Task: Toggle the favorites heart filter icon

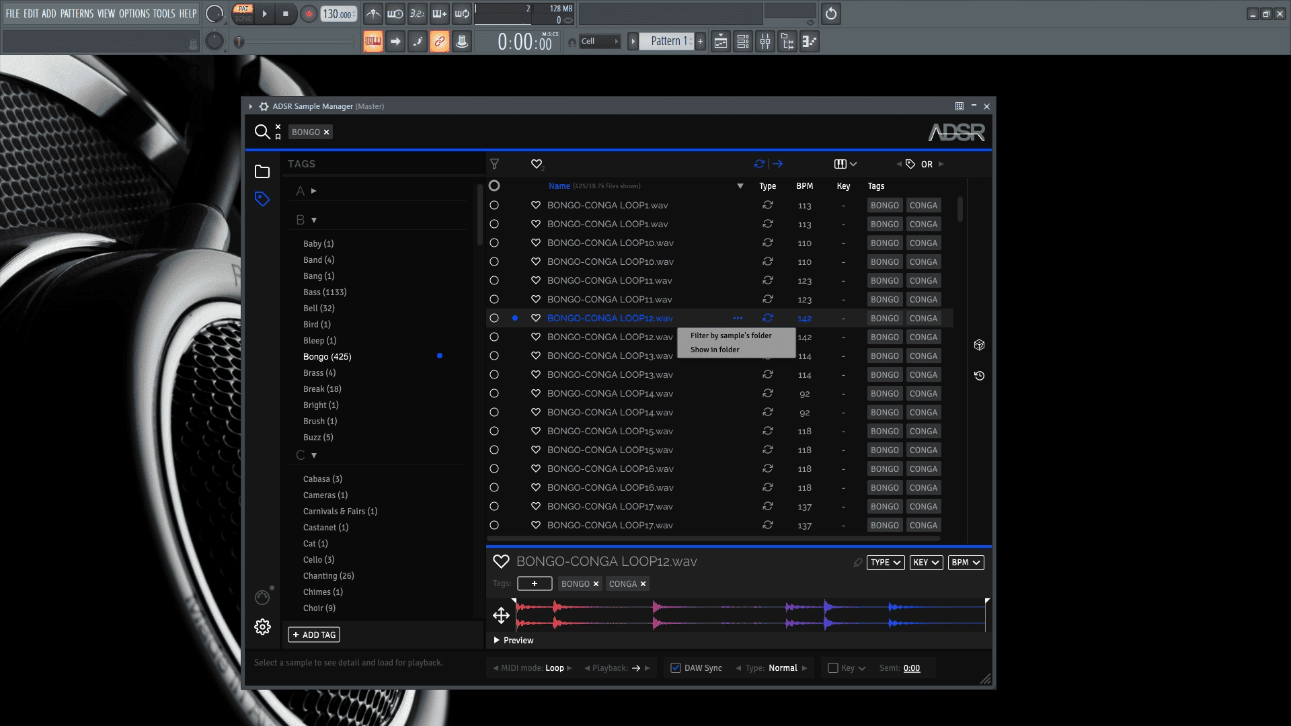Action: point(537,164)
